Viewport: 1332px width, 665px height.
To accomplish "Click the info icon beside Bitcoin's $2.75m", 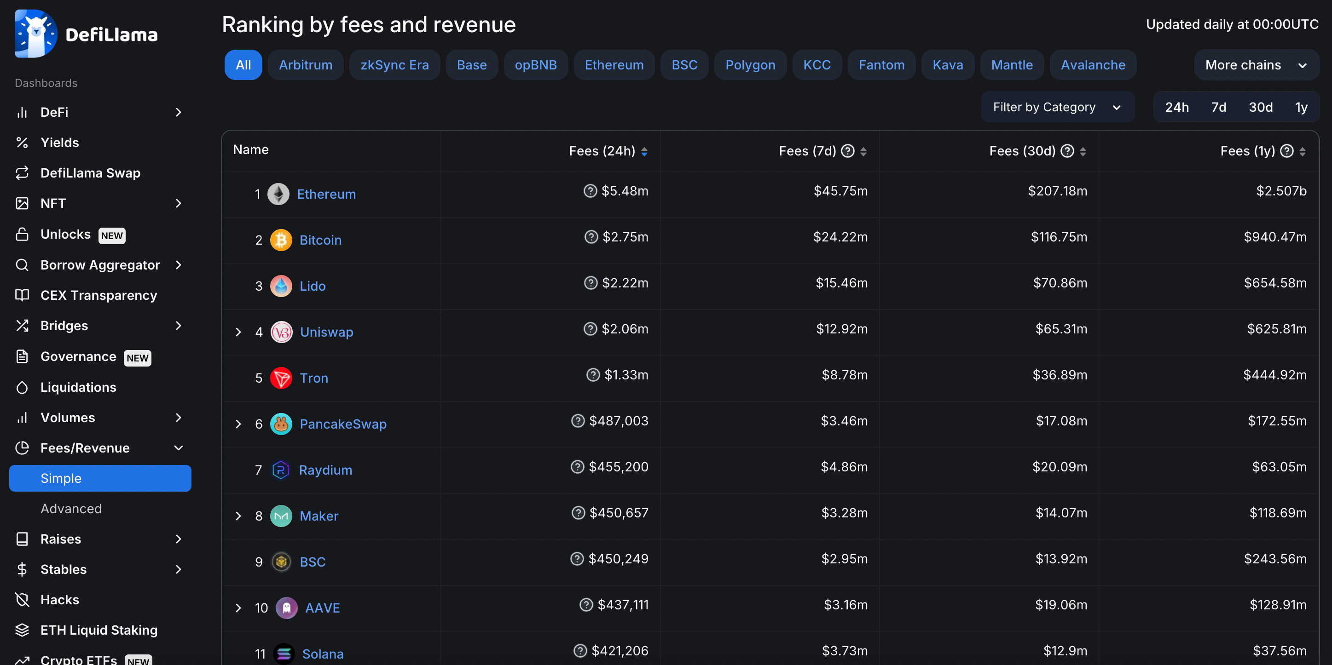I will coord(591,237).
